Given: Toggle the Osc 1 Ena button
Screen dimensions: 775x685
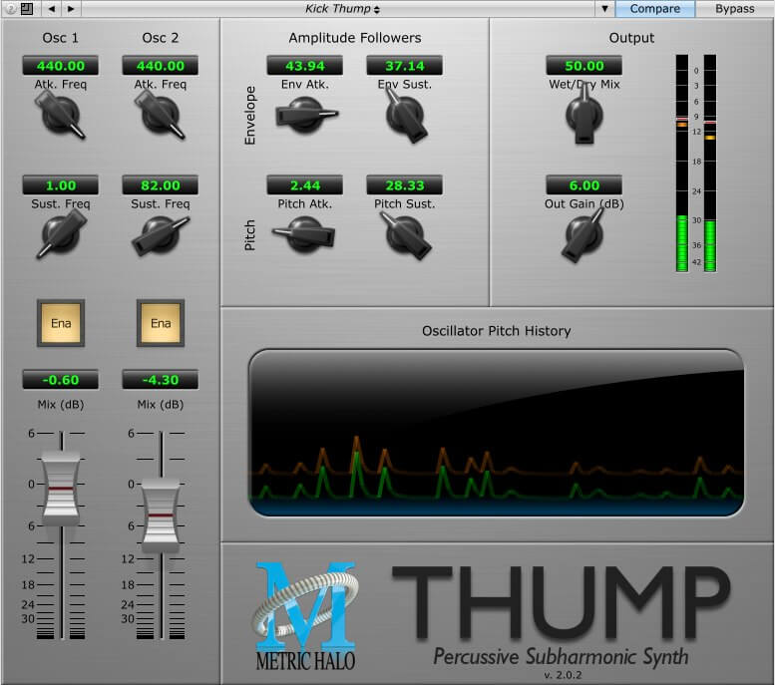Looking at the screenshot, I should [x=61, y=323].
